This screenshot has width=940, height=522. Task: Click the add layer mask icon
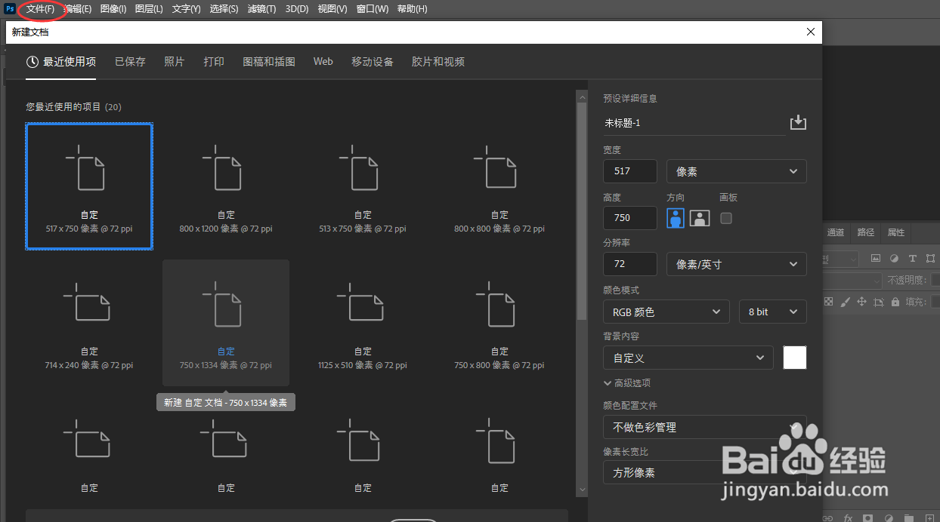pyautogui.click(x=867, y=517)
